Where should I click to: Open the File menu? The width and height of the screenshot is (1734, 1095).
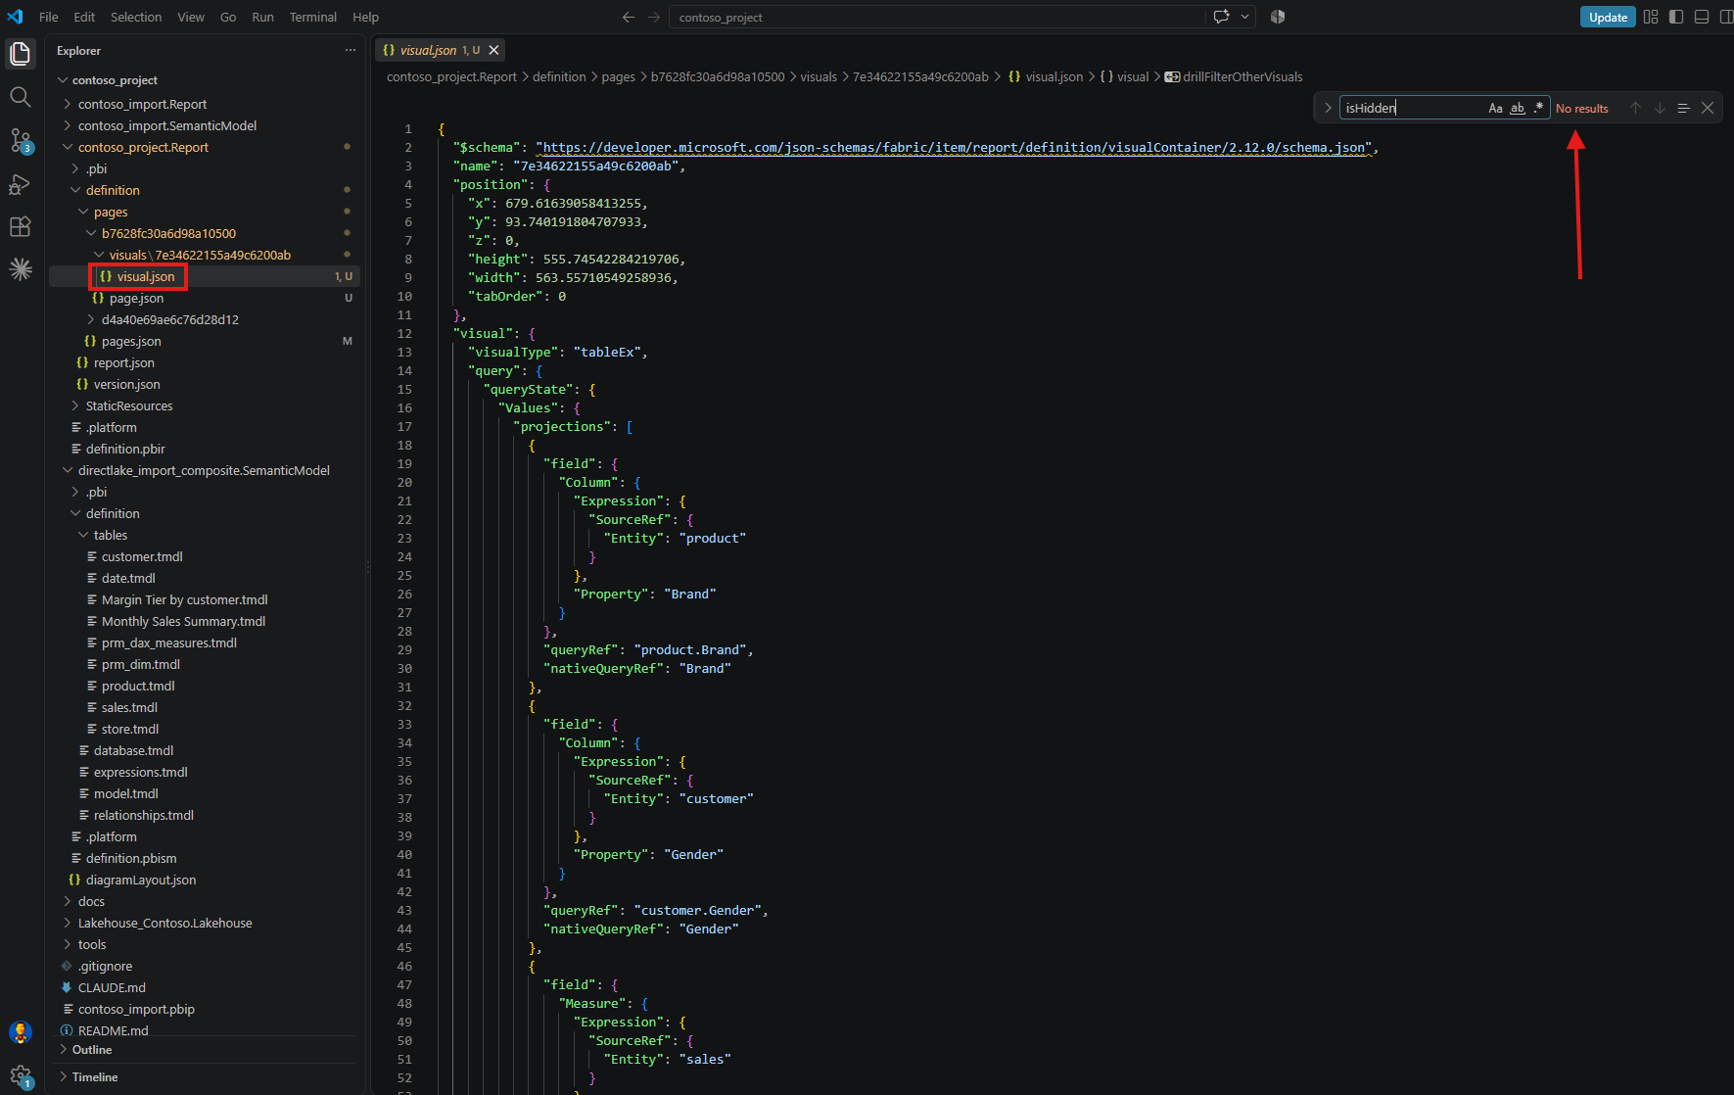[48, 17]
